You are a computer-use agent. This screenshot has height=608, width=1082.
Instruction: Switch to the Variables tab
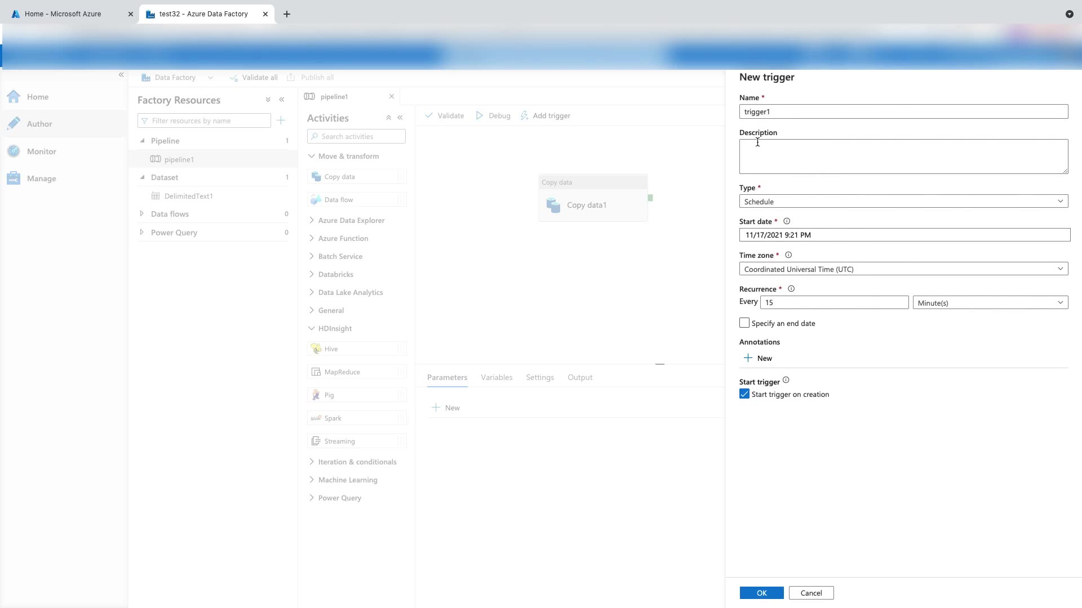point(496,377)
